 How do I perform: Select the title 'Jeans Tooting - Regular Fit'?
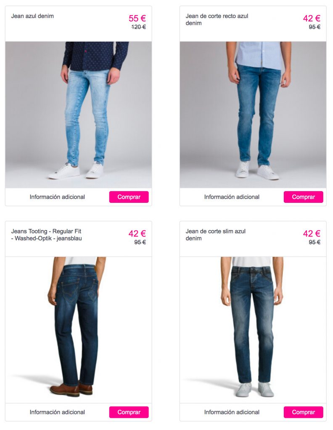pos(46,231)
